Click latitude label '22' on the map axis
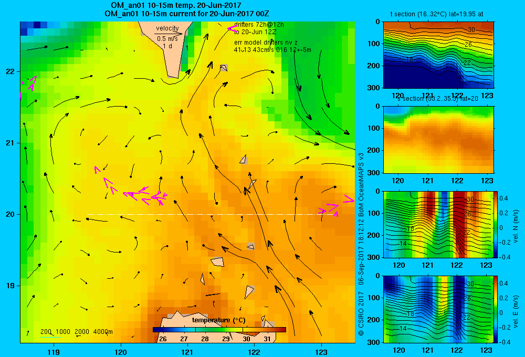The height and width of the screenshot is (357, 525). pos(10,72)
